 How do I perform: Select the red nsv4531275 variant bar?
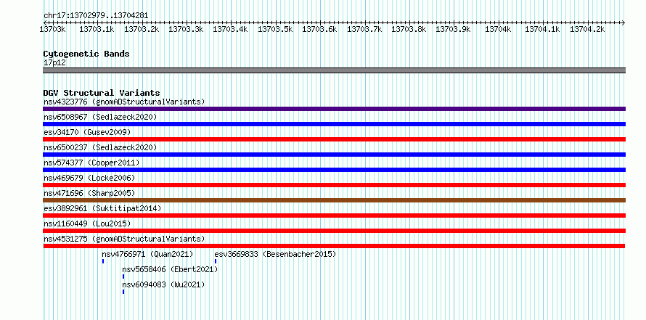click(x=334, y=246)
